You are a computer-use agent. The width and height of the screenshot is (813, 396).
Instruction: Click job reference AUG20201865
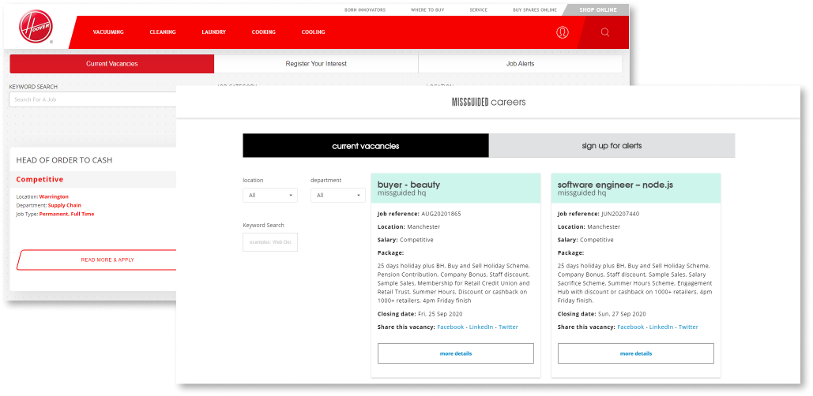pos(441,214)
